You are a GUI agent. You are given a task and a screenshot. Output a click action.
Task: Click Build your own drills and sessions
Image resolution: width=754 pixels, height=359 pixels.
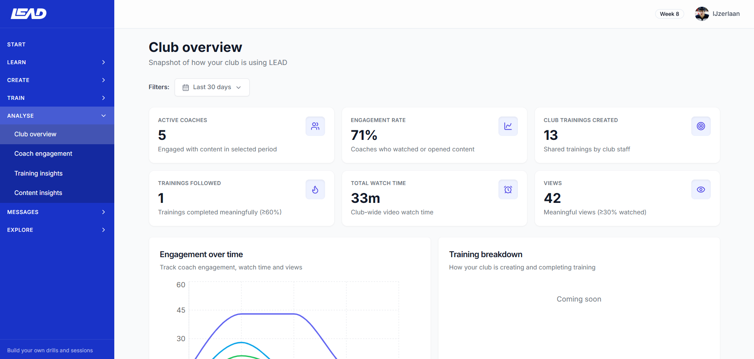tap(50, 350)
